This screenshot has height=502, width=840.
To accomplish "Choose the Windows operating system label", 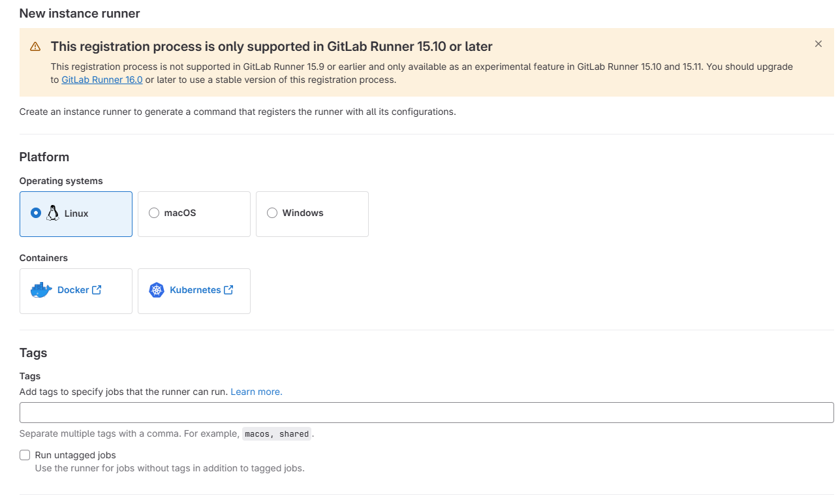I will [303, 213].
